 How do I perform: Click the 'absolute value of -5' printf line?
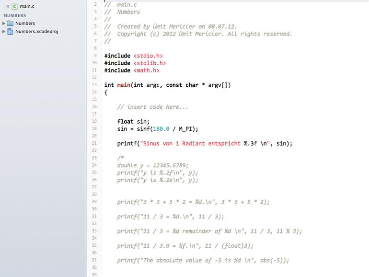click(x=203, y=260)
